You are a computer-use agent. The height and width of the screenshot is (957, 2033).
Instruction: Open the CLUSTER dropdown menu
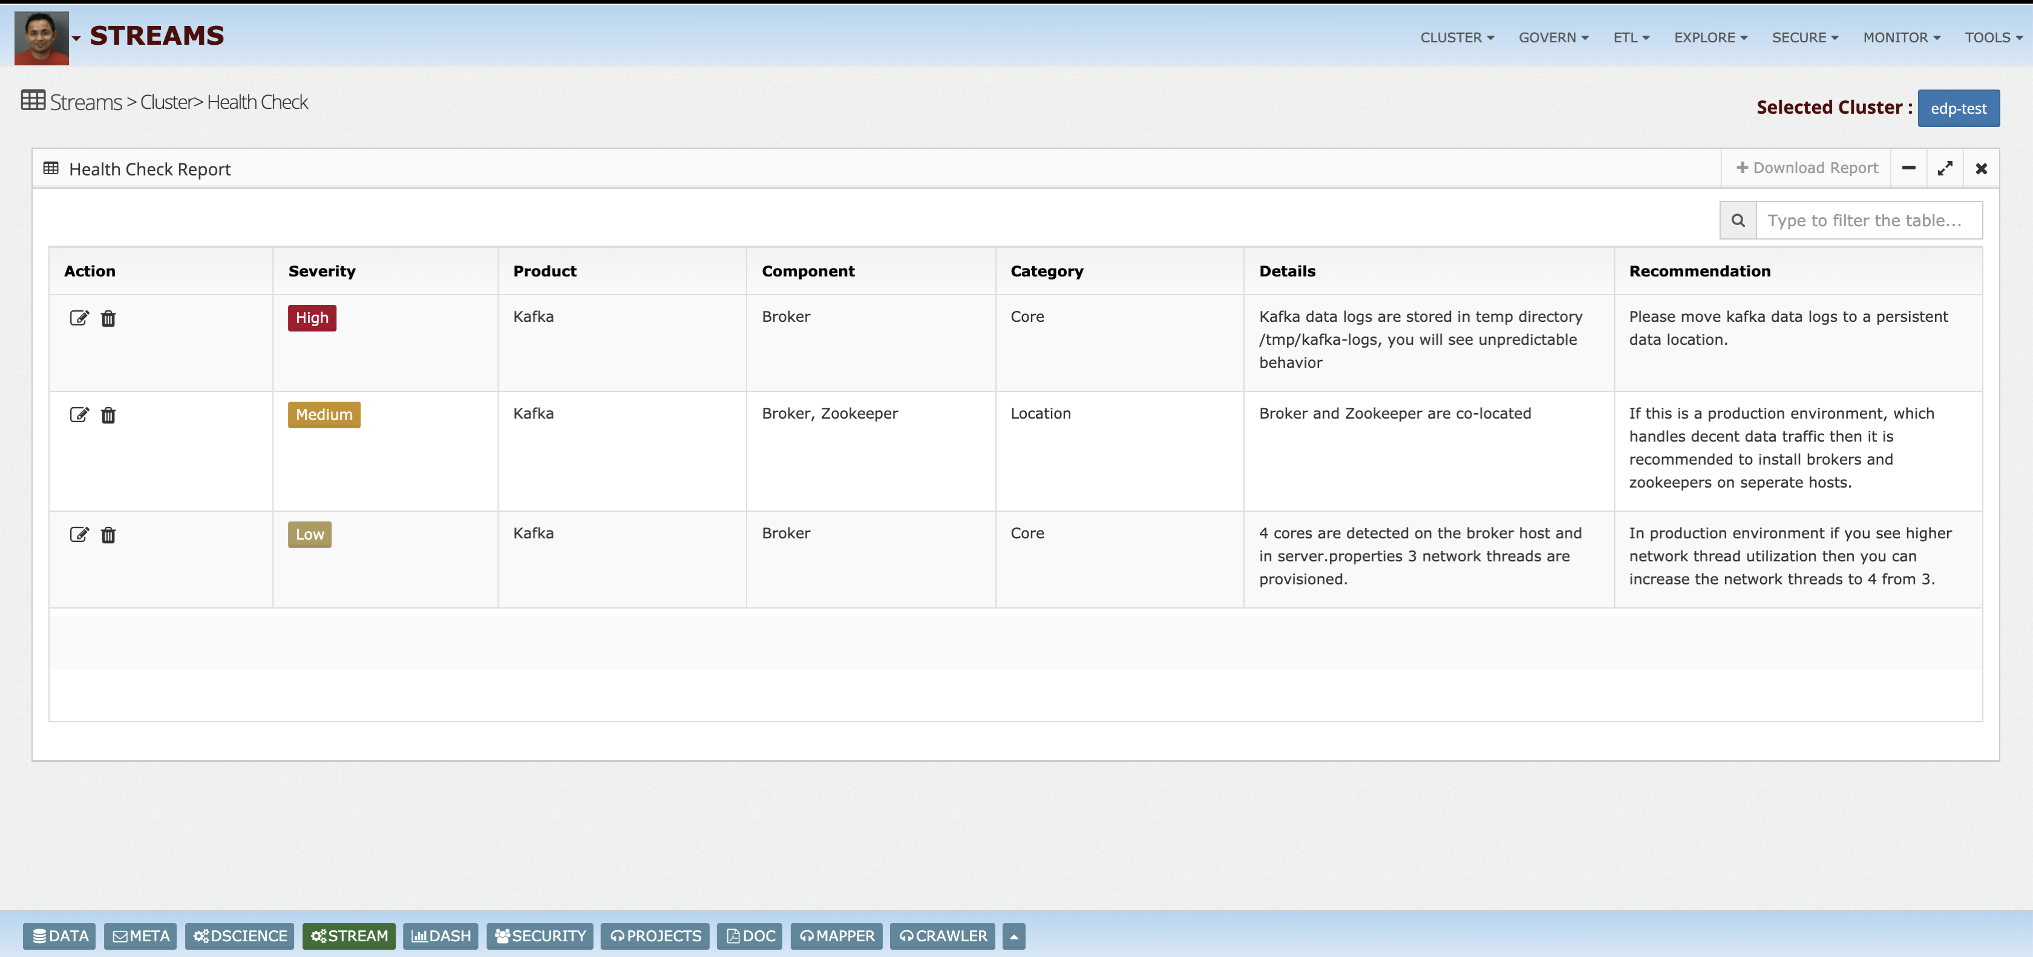[x=1456, y=38]
